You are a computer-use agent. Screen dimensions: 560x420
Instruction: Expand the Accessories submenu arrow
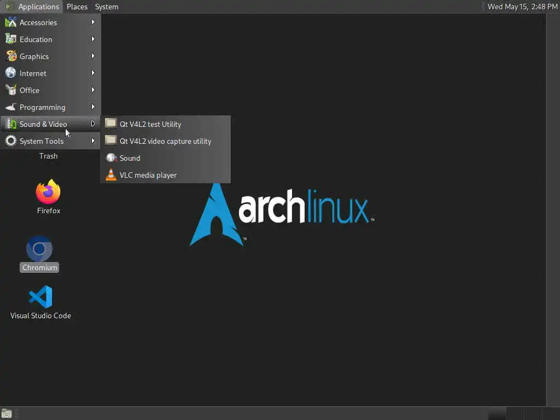[x=93, y=22]
